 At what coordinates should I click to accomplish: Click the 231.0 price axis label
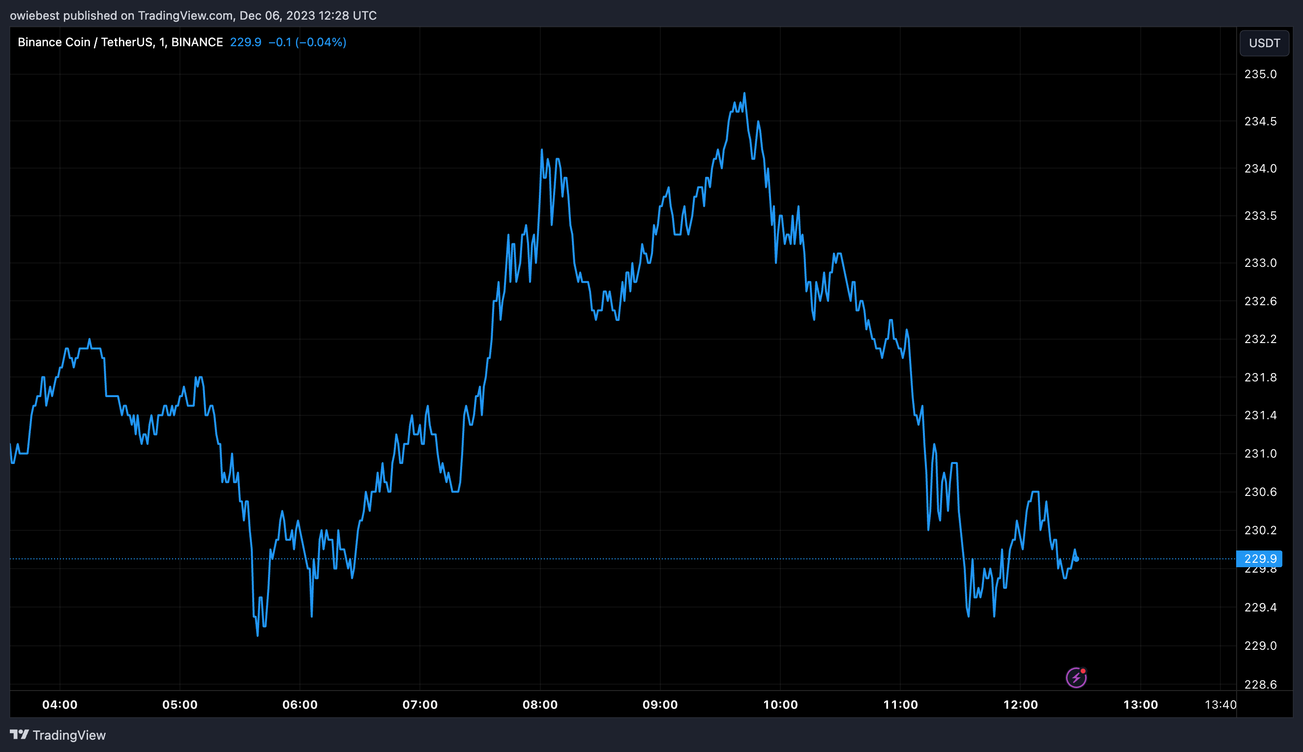pos(1260,454)
